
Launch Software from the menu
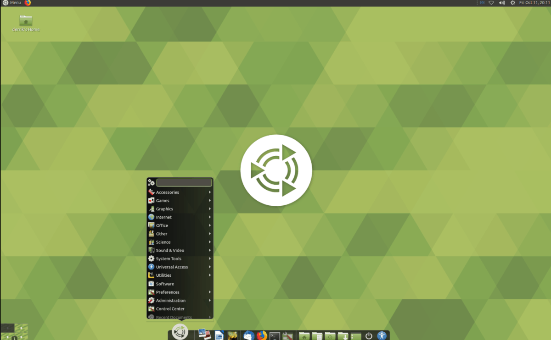click(x=180, y=284)
